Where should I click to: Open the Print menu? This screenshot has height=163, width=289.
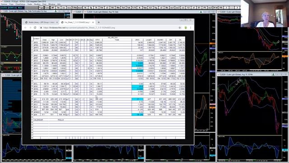(44, 4)
